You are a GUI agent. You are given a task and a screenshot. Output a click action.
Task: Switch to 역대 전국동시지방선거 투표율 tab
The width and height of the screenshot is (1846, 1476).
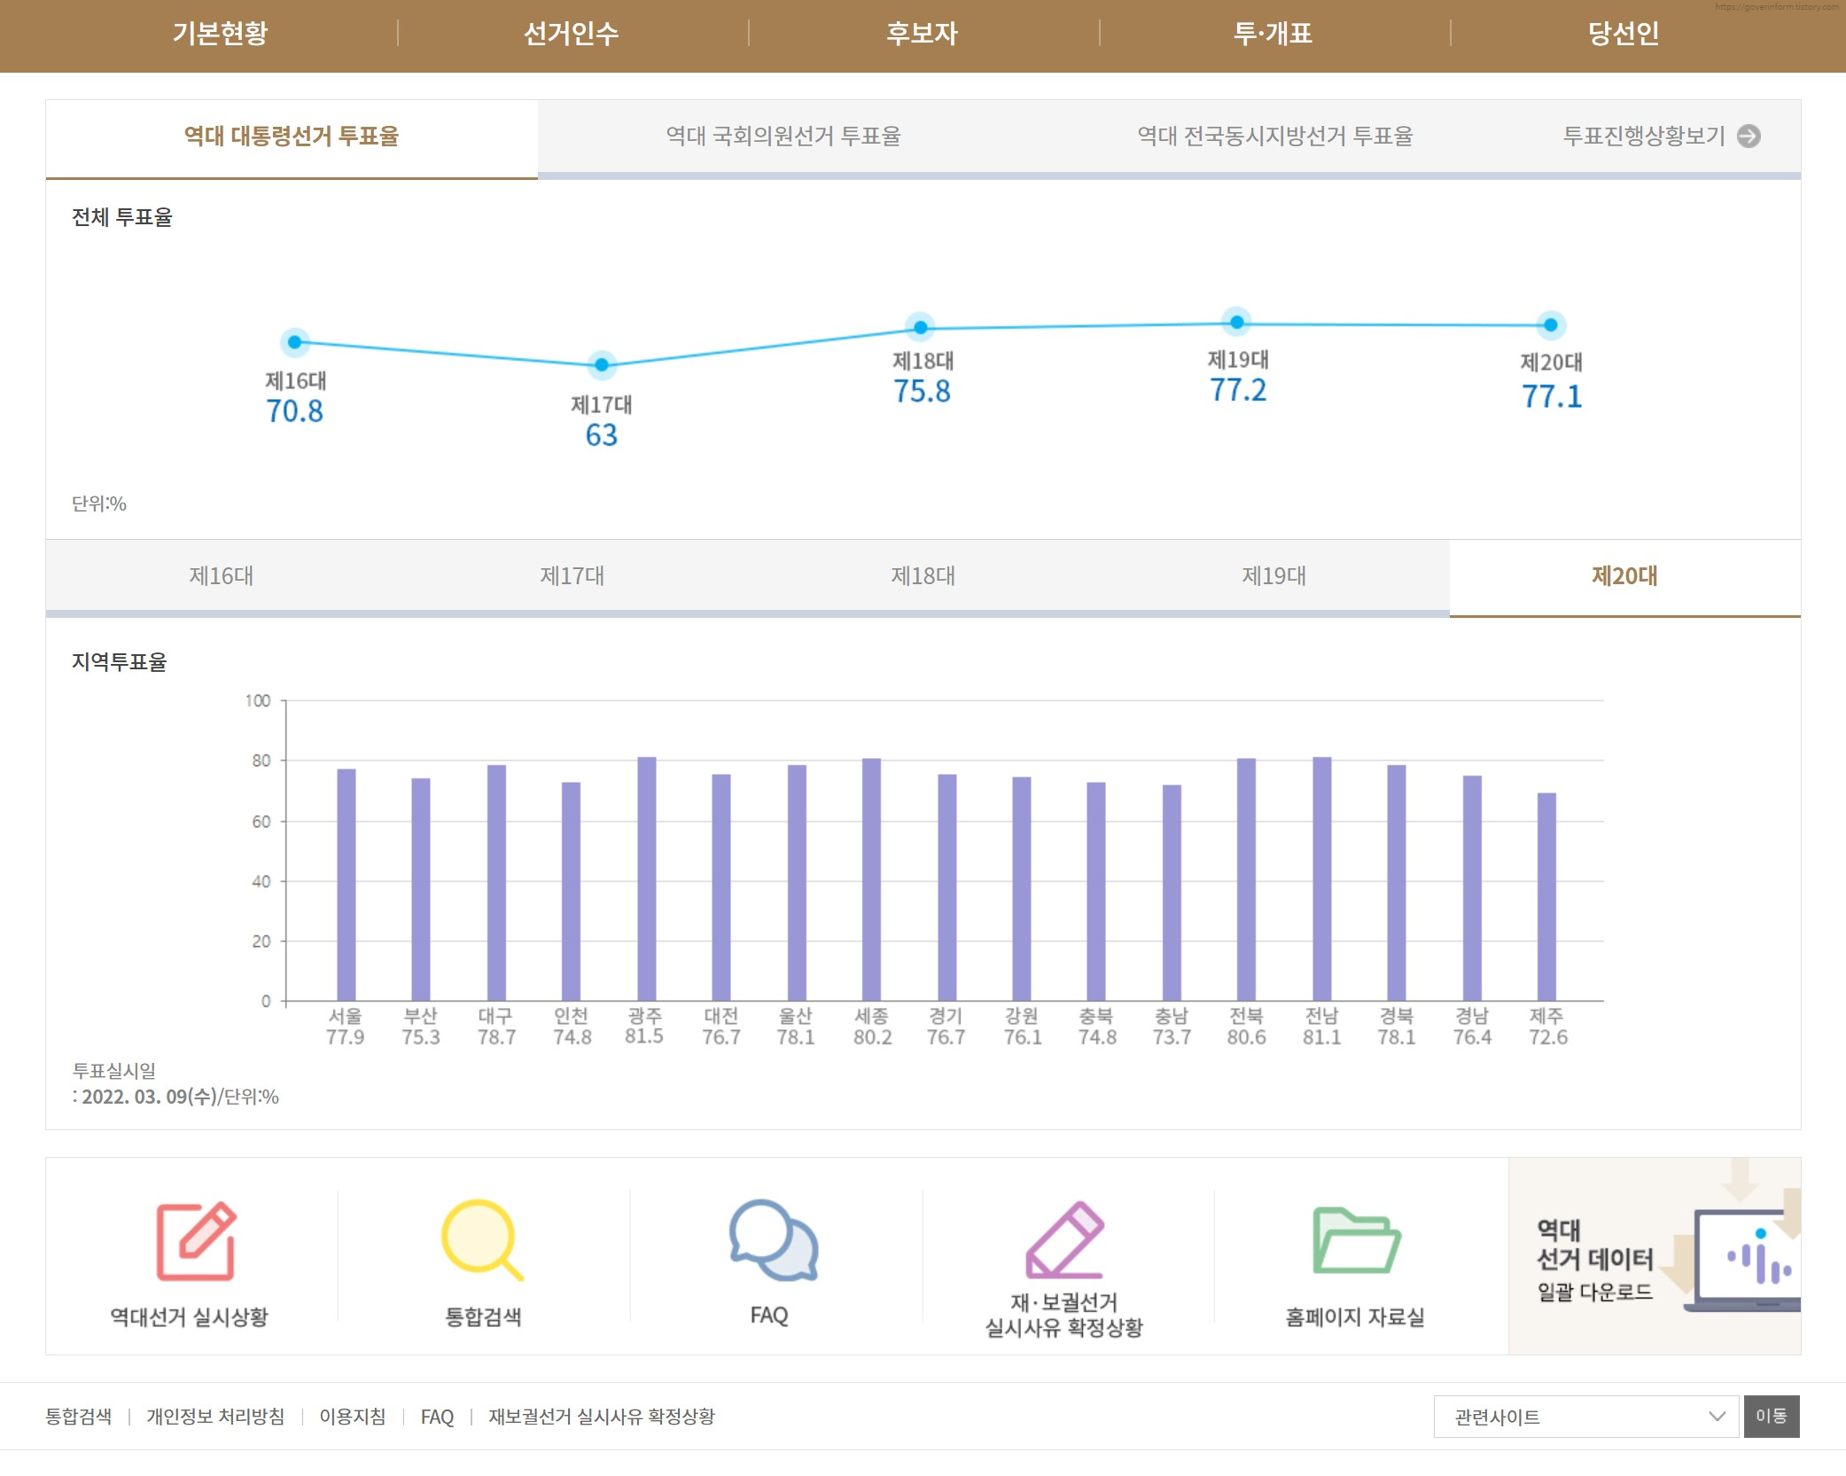tap(1274, 136)
